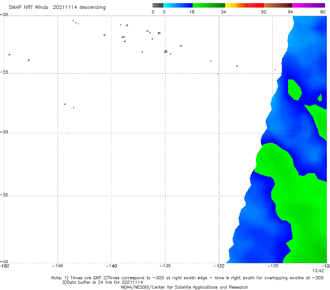Click the gray segment of the color bar
The width and height of the screenshot is (330, 290).
point(157,5)
